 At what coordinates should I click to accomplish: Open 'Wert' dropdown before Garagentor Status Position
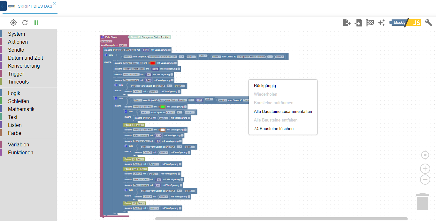[138, 100]
